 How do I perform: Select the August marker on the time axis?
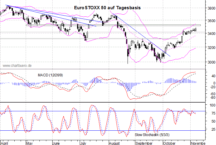coord(115,143)
